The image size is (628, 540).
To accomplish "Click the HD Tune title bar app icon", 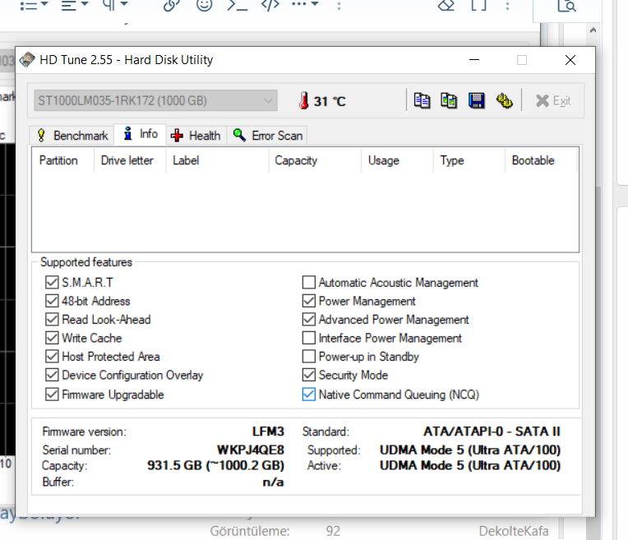I will point(27,60).
